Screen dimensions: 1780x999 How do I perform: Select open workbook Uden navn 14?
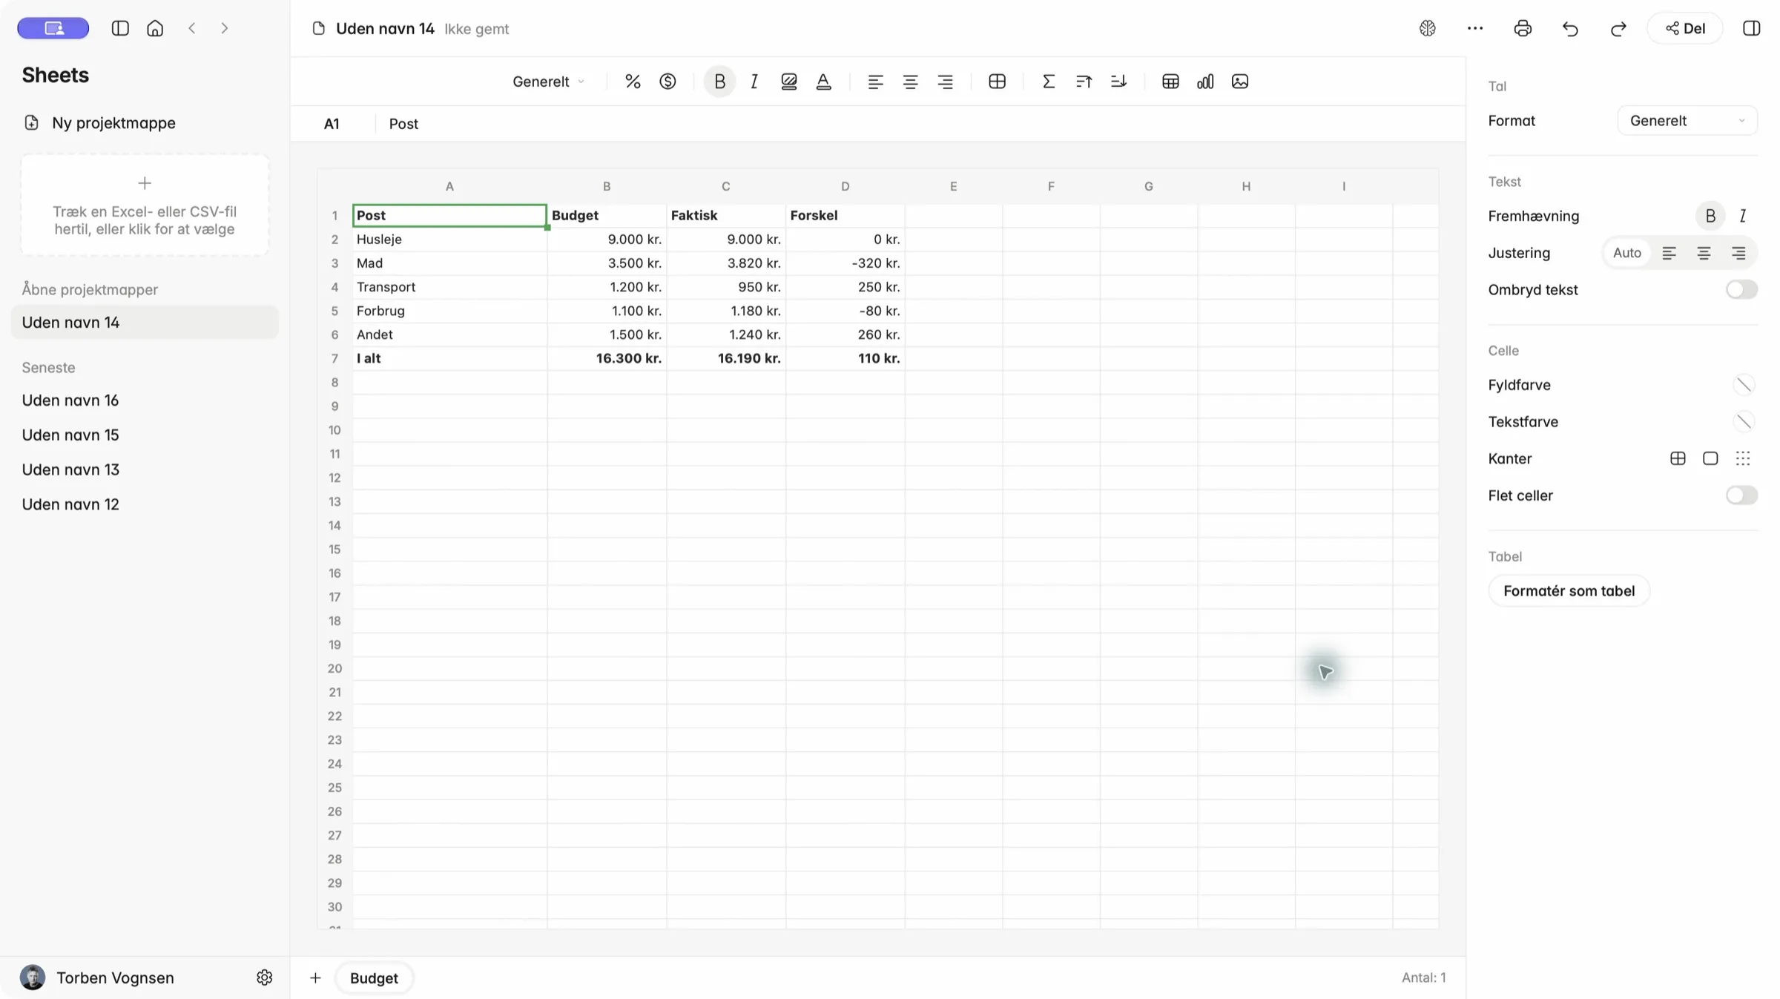coord(145,323)
